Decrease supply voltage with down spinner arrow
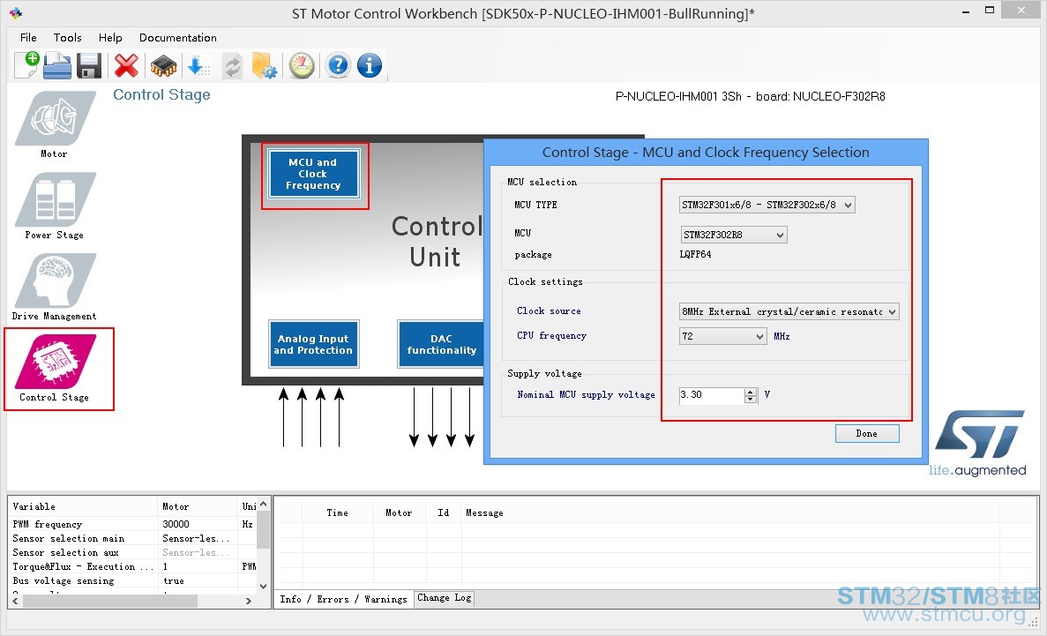The width and height of the screenshot is (1047, 636). (751, 400)
